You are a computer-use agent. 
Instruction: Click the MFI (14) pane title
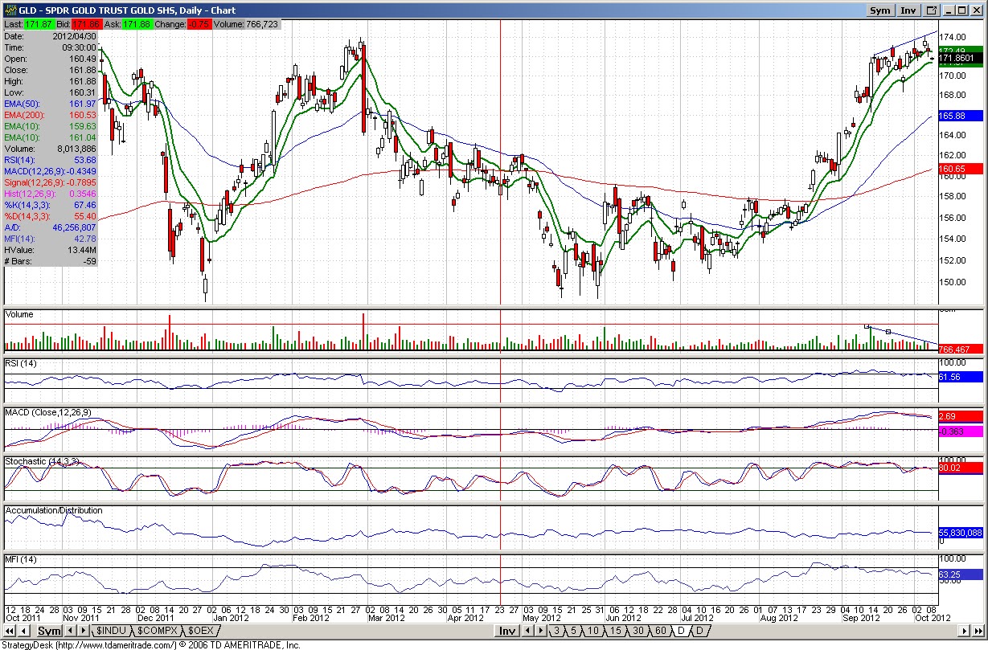pyautogui.click(x=21, y=559)
